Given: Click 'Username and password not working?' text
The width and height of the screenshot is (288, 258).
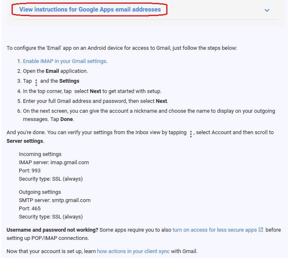Looking at the screenshot, I should point(52,230).
